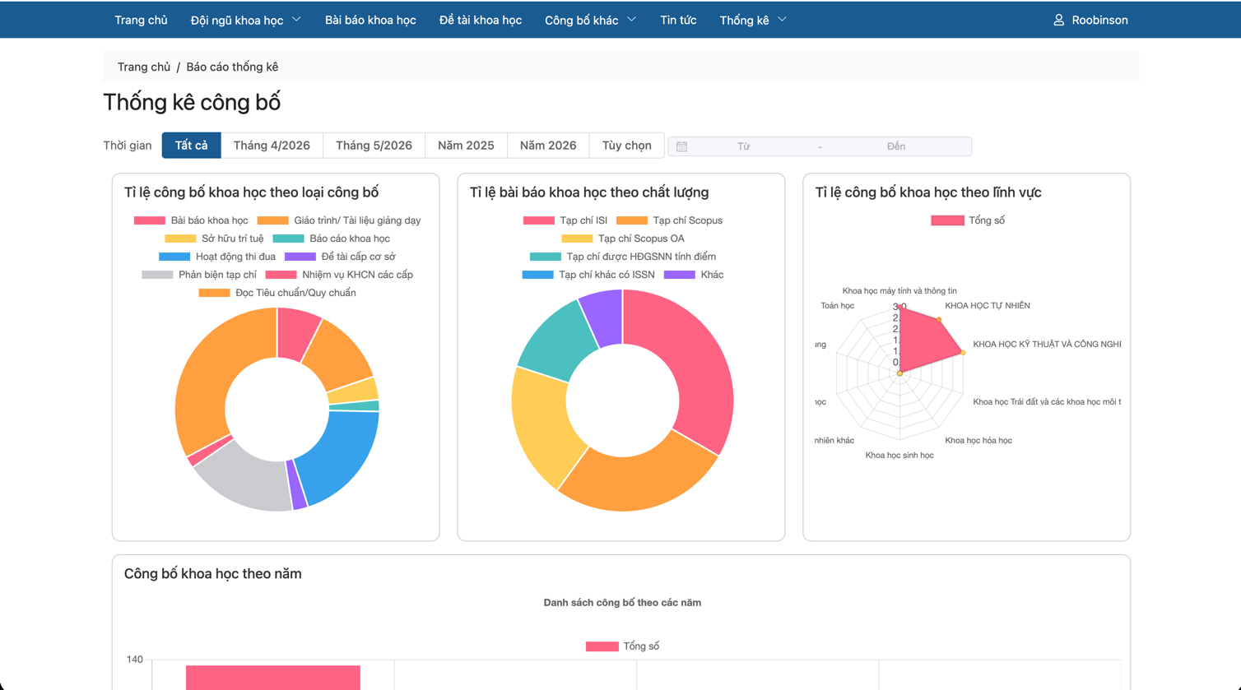The height and width of the screenshot is (690, 1241).
Task: Hide the Hoạt động thi đua series
Action: coord(217,257)
